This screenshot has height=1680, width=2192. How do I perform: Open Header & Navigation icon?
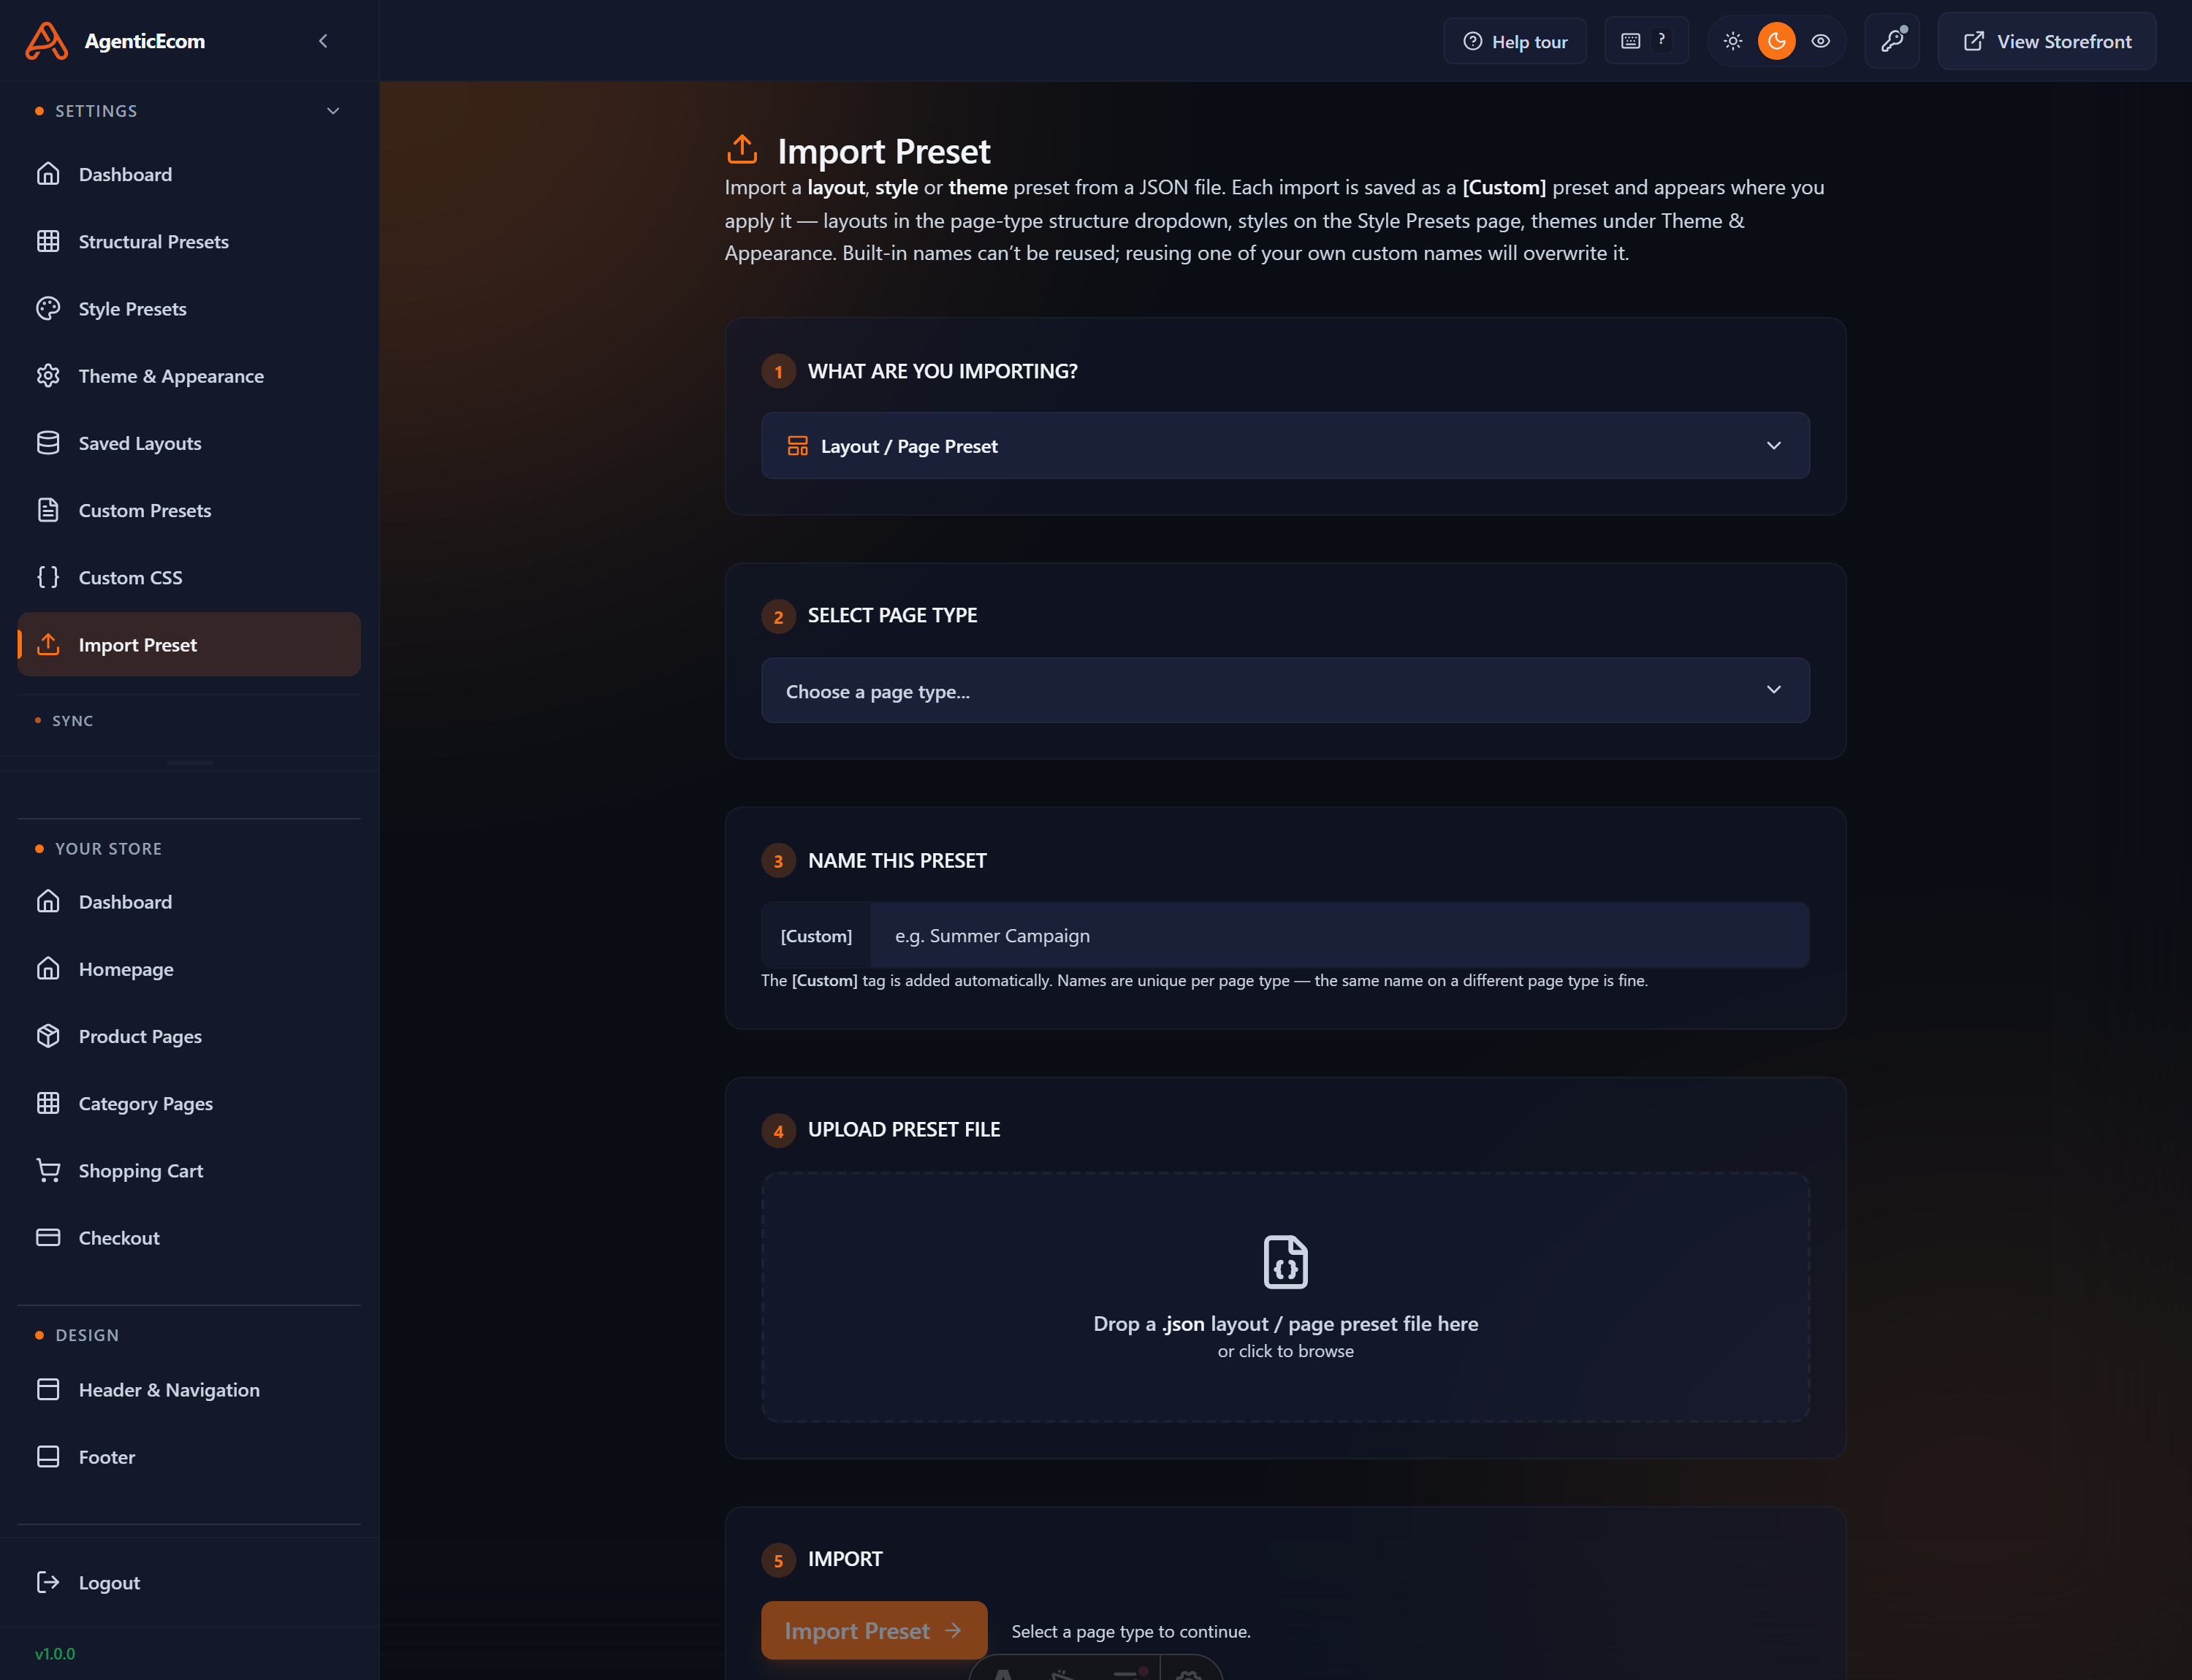[48, 1389]
